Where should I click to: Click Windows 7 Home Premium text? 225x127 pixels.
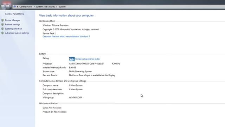click(x=56, y=25)
